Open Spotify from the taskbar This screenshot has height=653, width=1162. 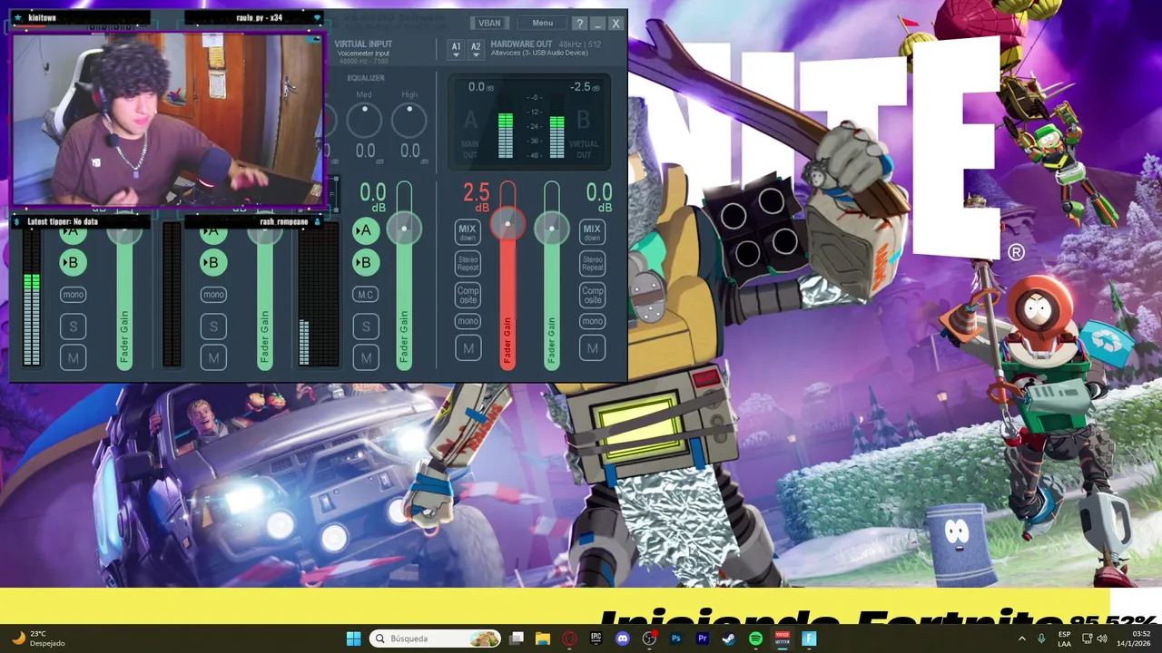(x=755, y=638)
